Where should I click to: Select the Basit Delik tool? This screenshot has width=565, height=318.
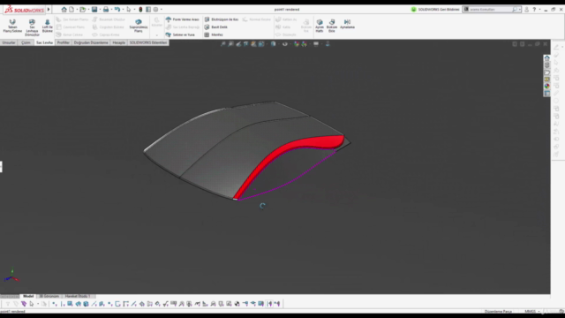[x=215, y=27]
